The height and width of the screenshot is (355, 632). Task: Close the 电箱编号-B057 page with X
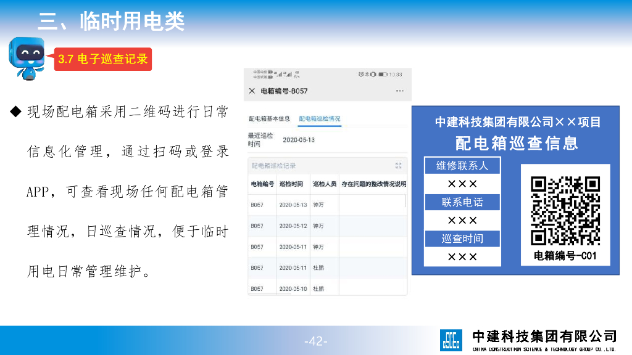(252, 91)
